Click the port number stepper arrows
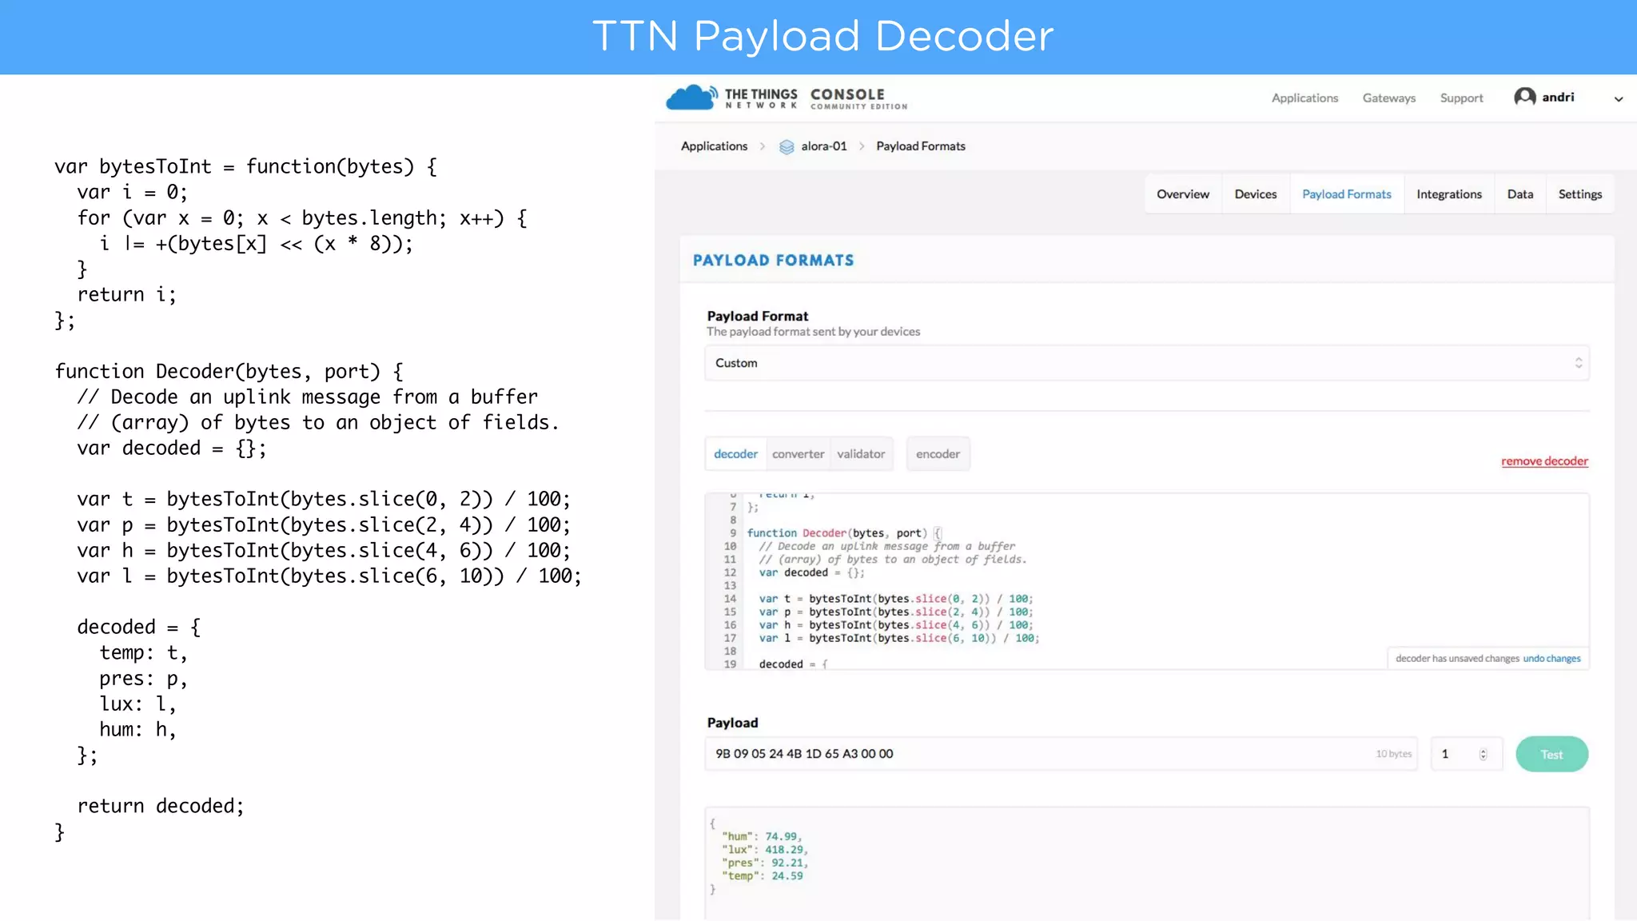1637x921 pixels. point(1483,754)
